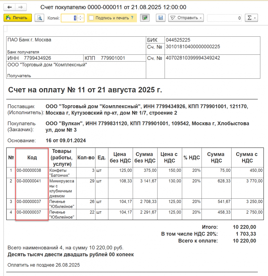Click the Кол-во column header

pyautogui.click(x=86, y=157)
